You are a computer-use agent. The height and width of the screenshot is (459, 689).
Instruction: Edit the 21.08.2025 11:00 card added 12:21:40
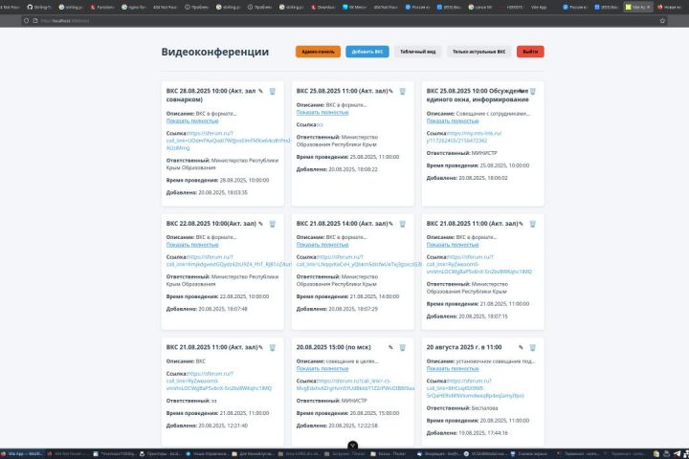[x=260, y=347]
